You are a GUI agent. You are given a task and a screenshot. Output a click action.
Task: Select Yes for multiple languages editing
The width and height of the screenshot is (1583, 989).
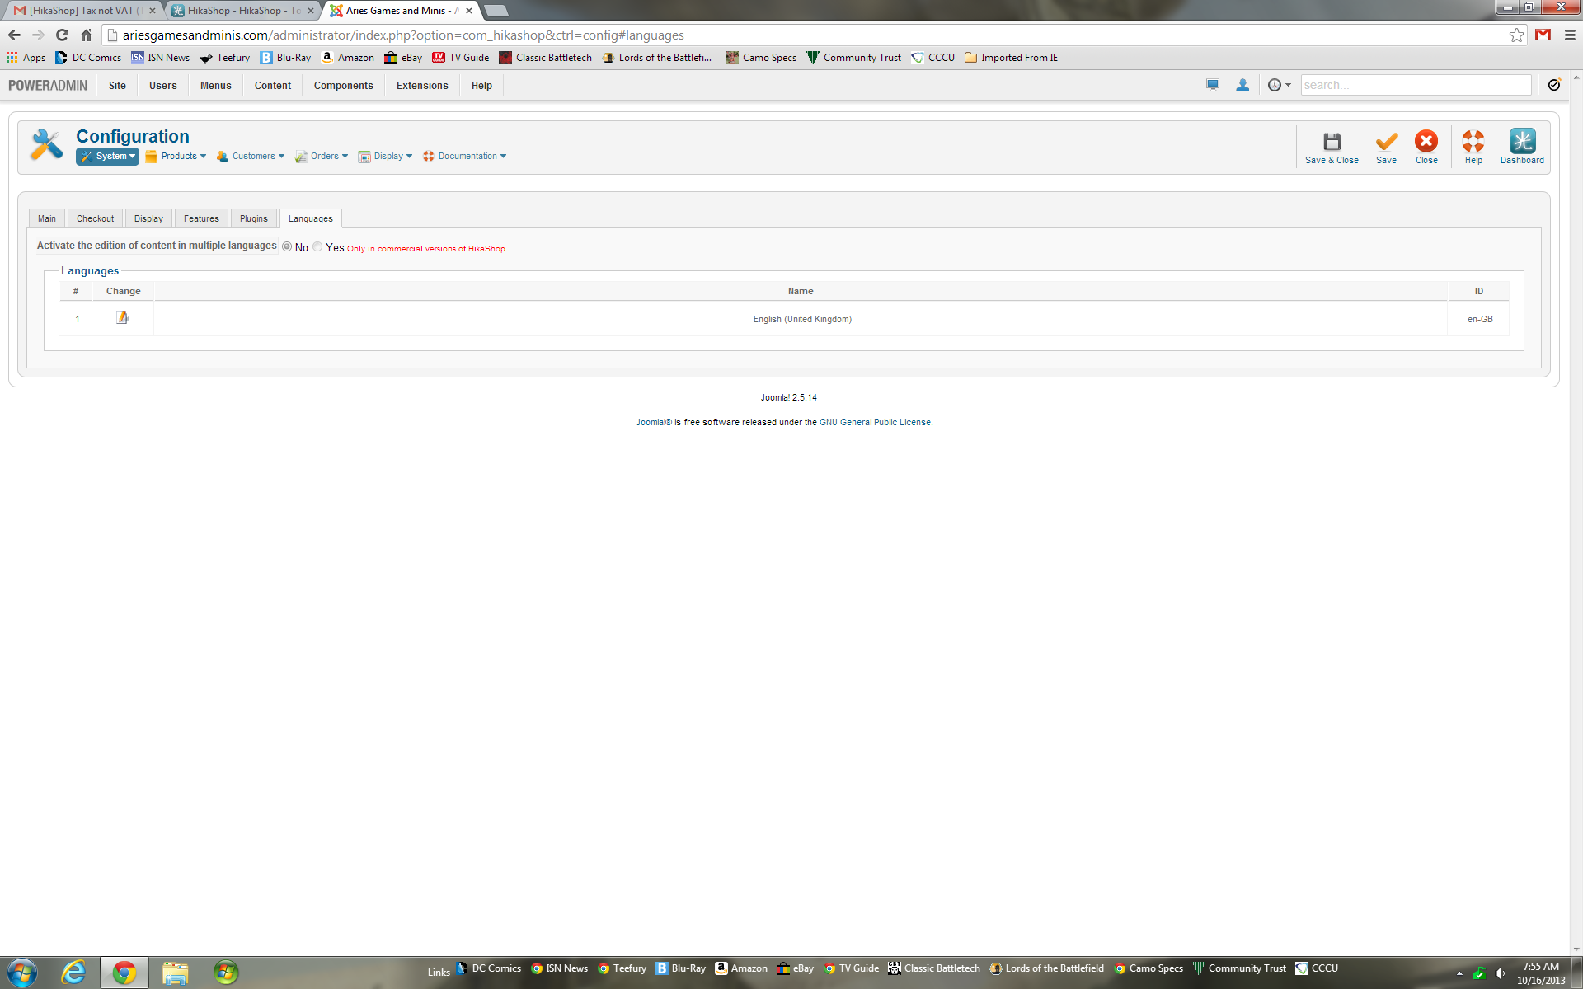pos(317,247)
